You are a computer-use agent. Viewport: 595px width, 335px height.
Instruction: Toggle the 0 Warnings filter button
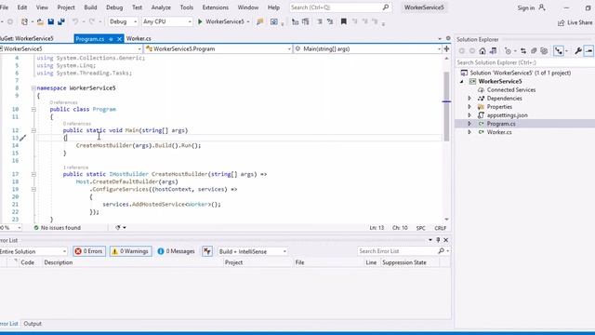tap(130, 251)
